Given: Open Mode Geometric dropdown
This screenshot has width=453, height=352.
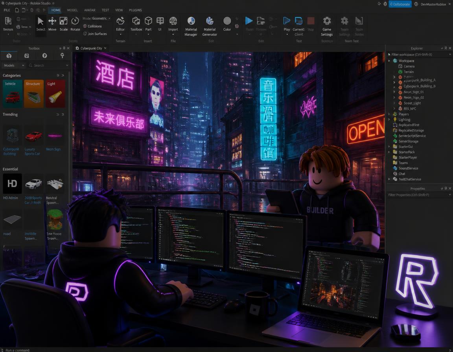Looking at the screenshot, I should pyautogui.click(x=96, y=18).
